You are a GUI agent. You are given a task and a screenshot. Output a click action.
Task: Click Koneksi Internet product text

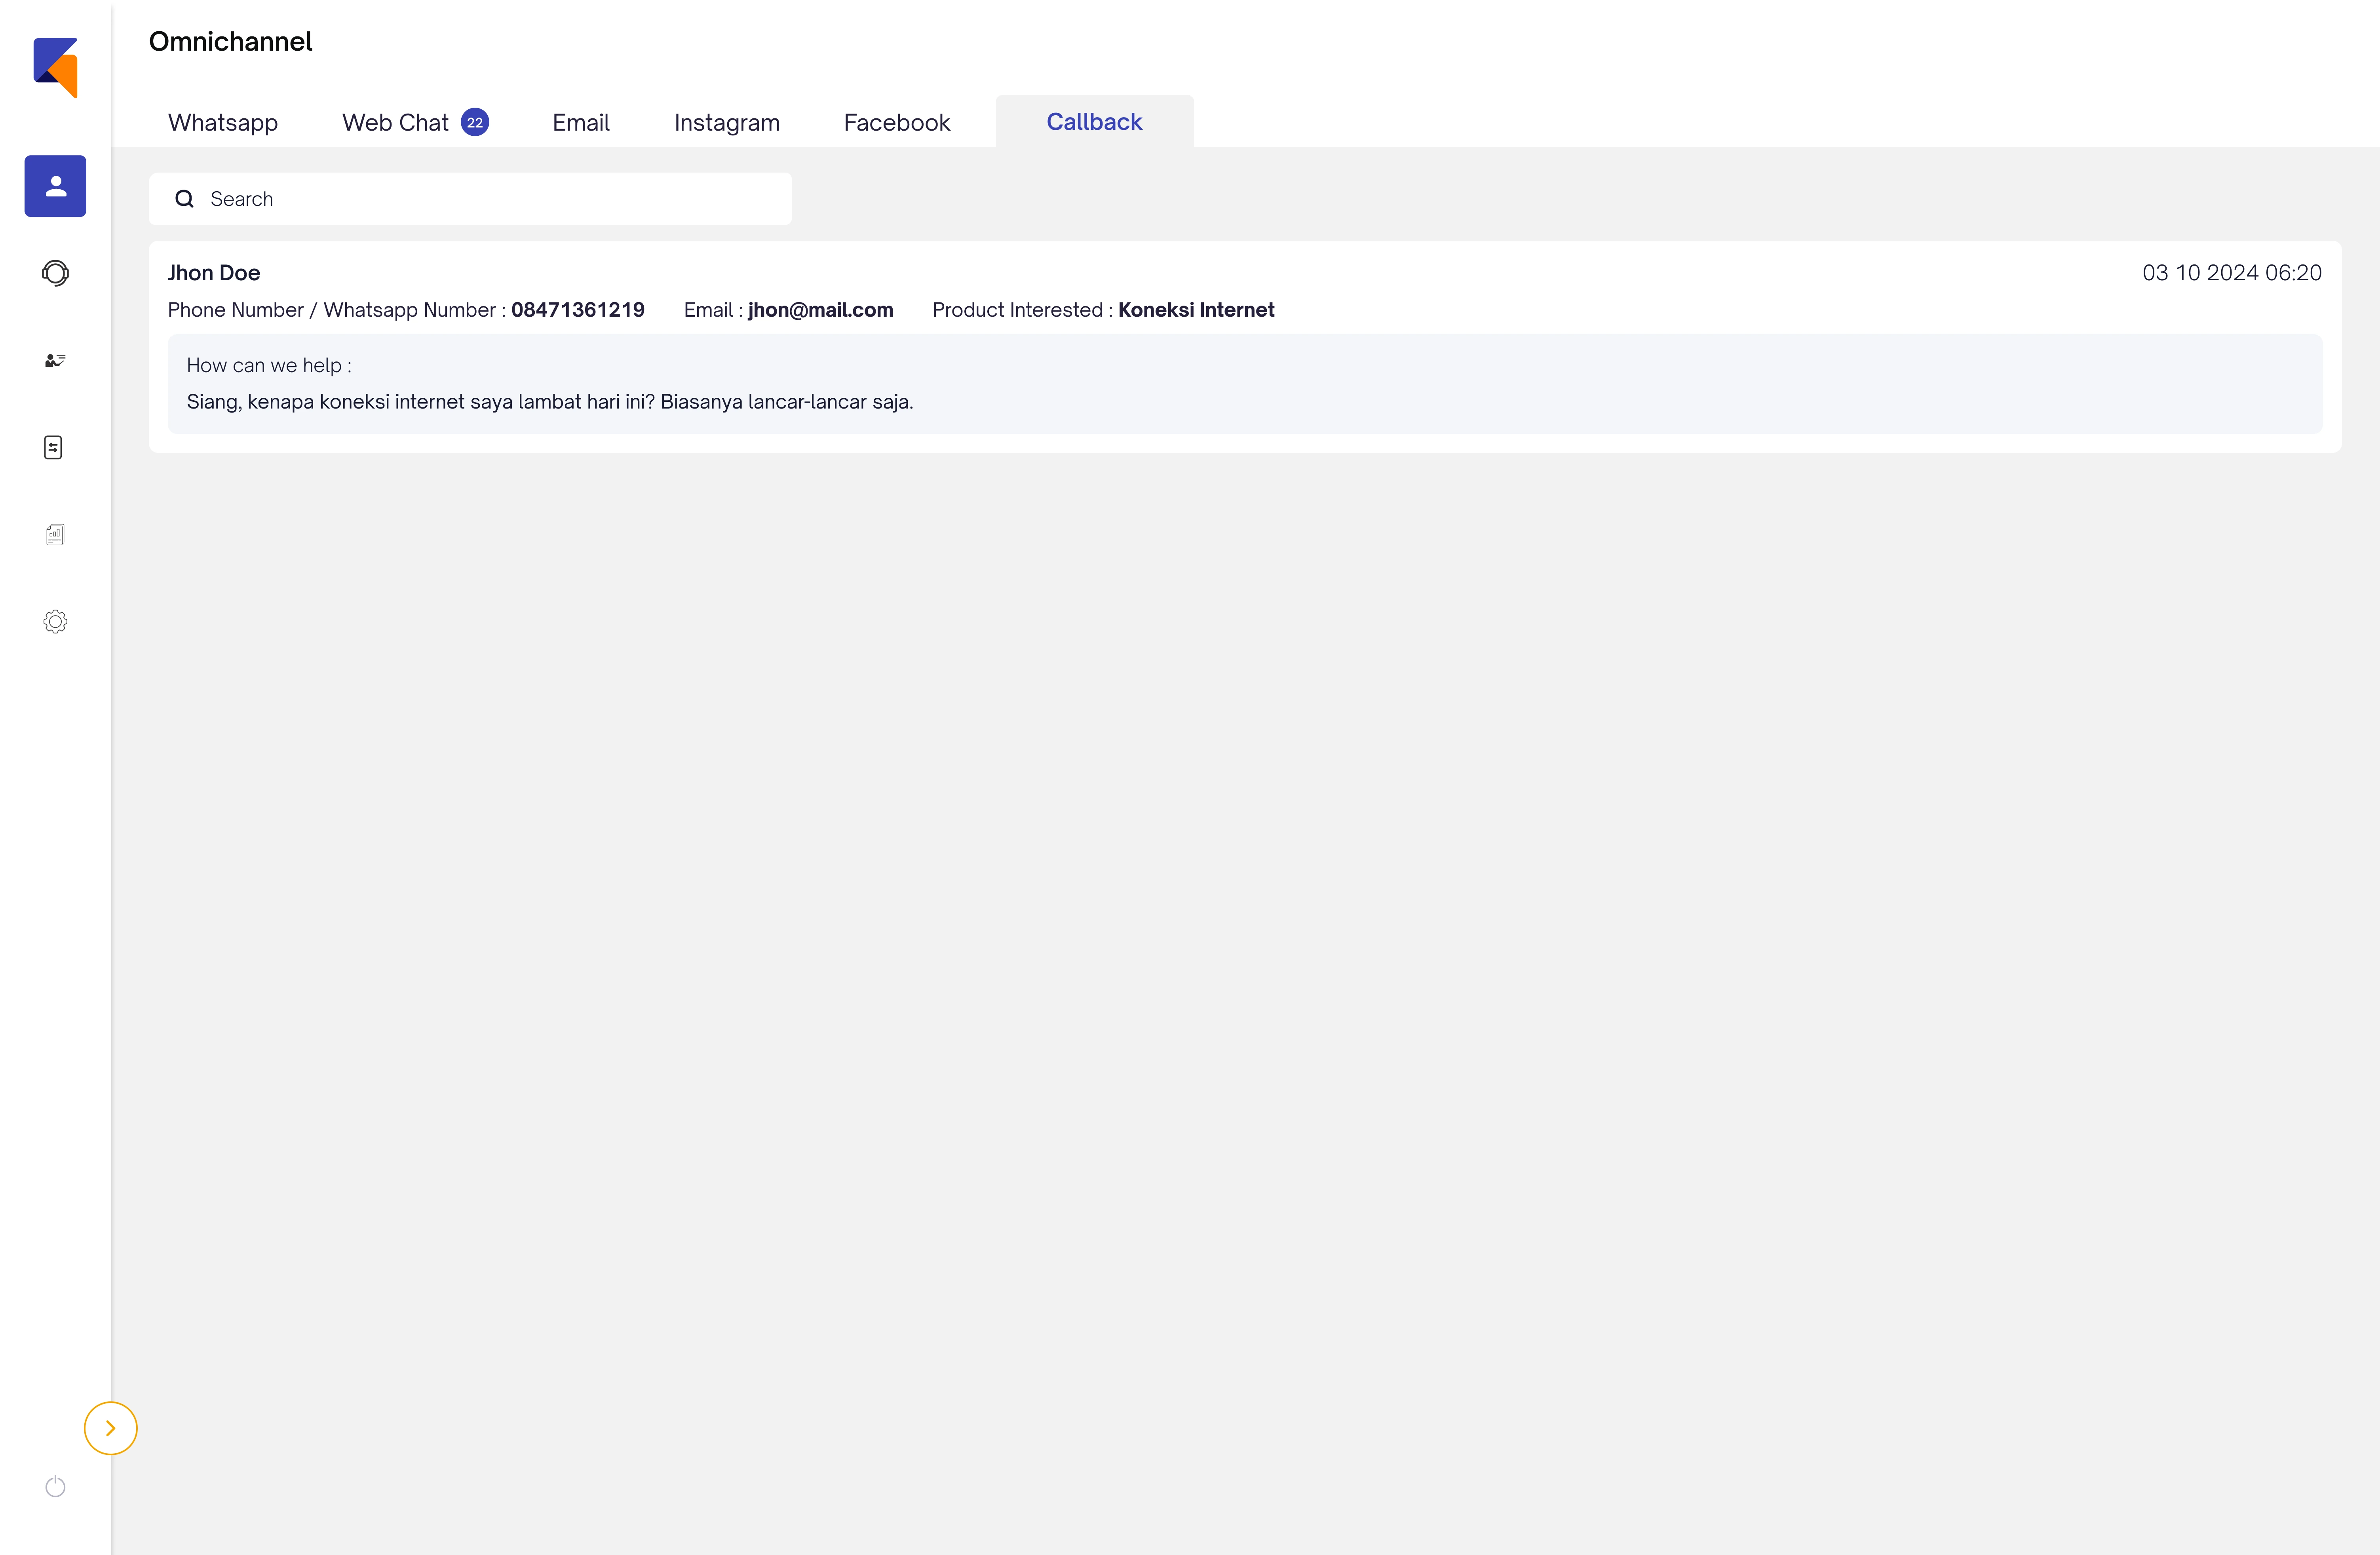[1196, 310]
